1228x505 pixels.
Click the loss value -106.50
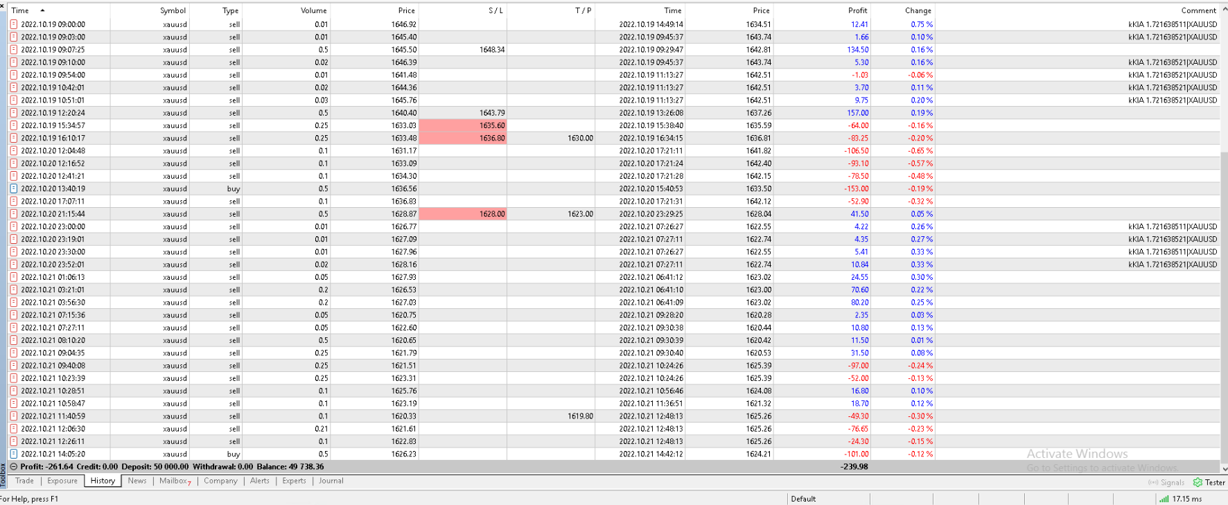coord(857,151)
